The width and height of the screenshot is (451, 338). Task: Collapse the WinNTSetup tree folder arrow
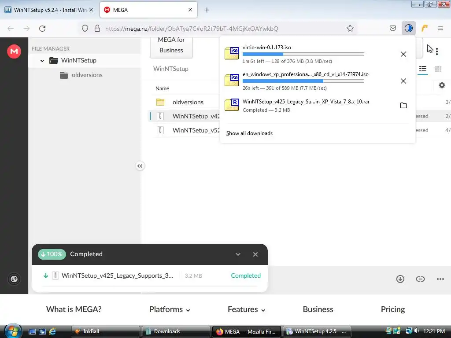(x=42, y=61)
